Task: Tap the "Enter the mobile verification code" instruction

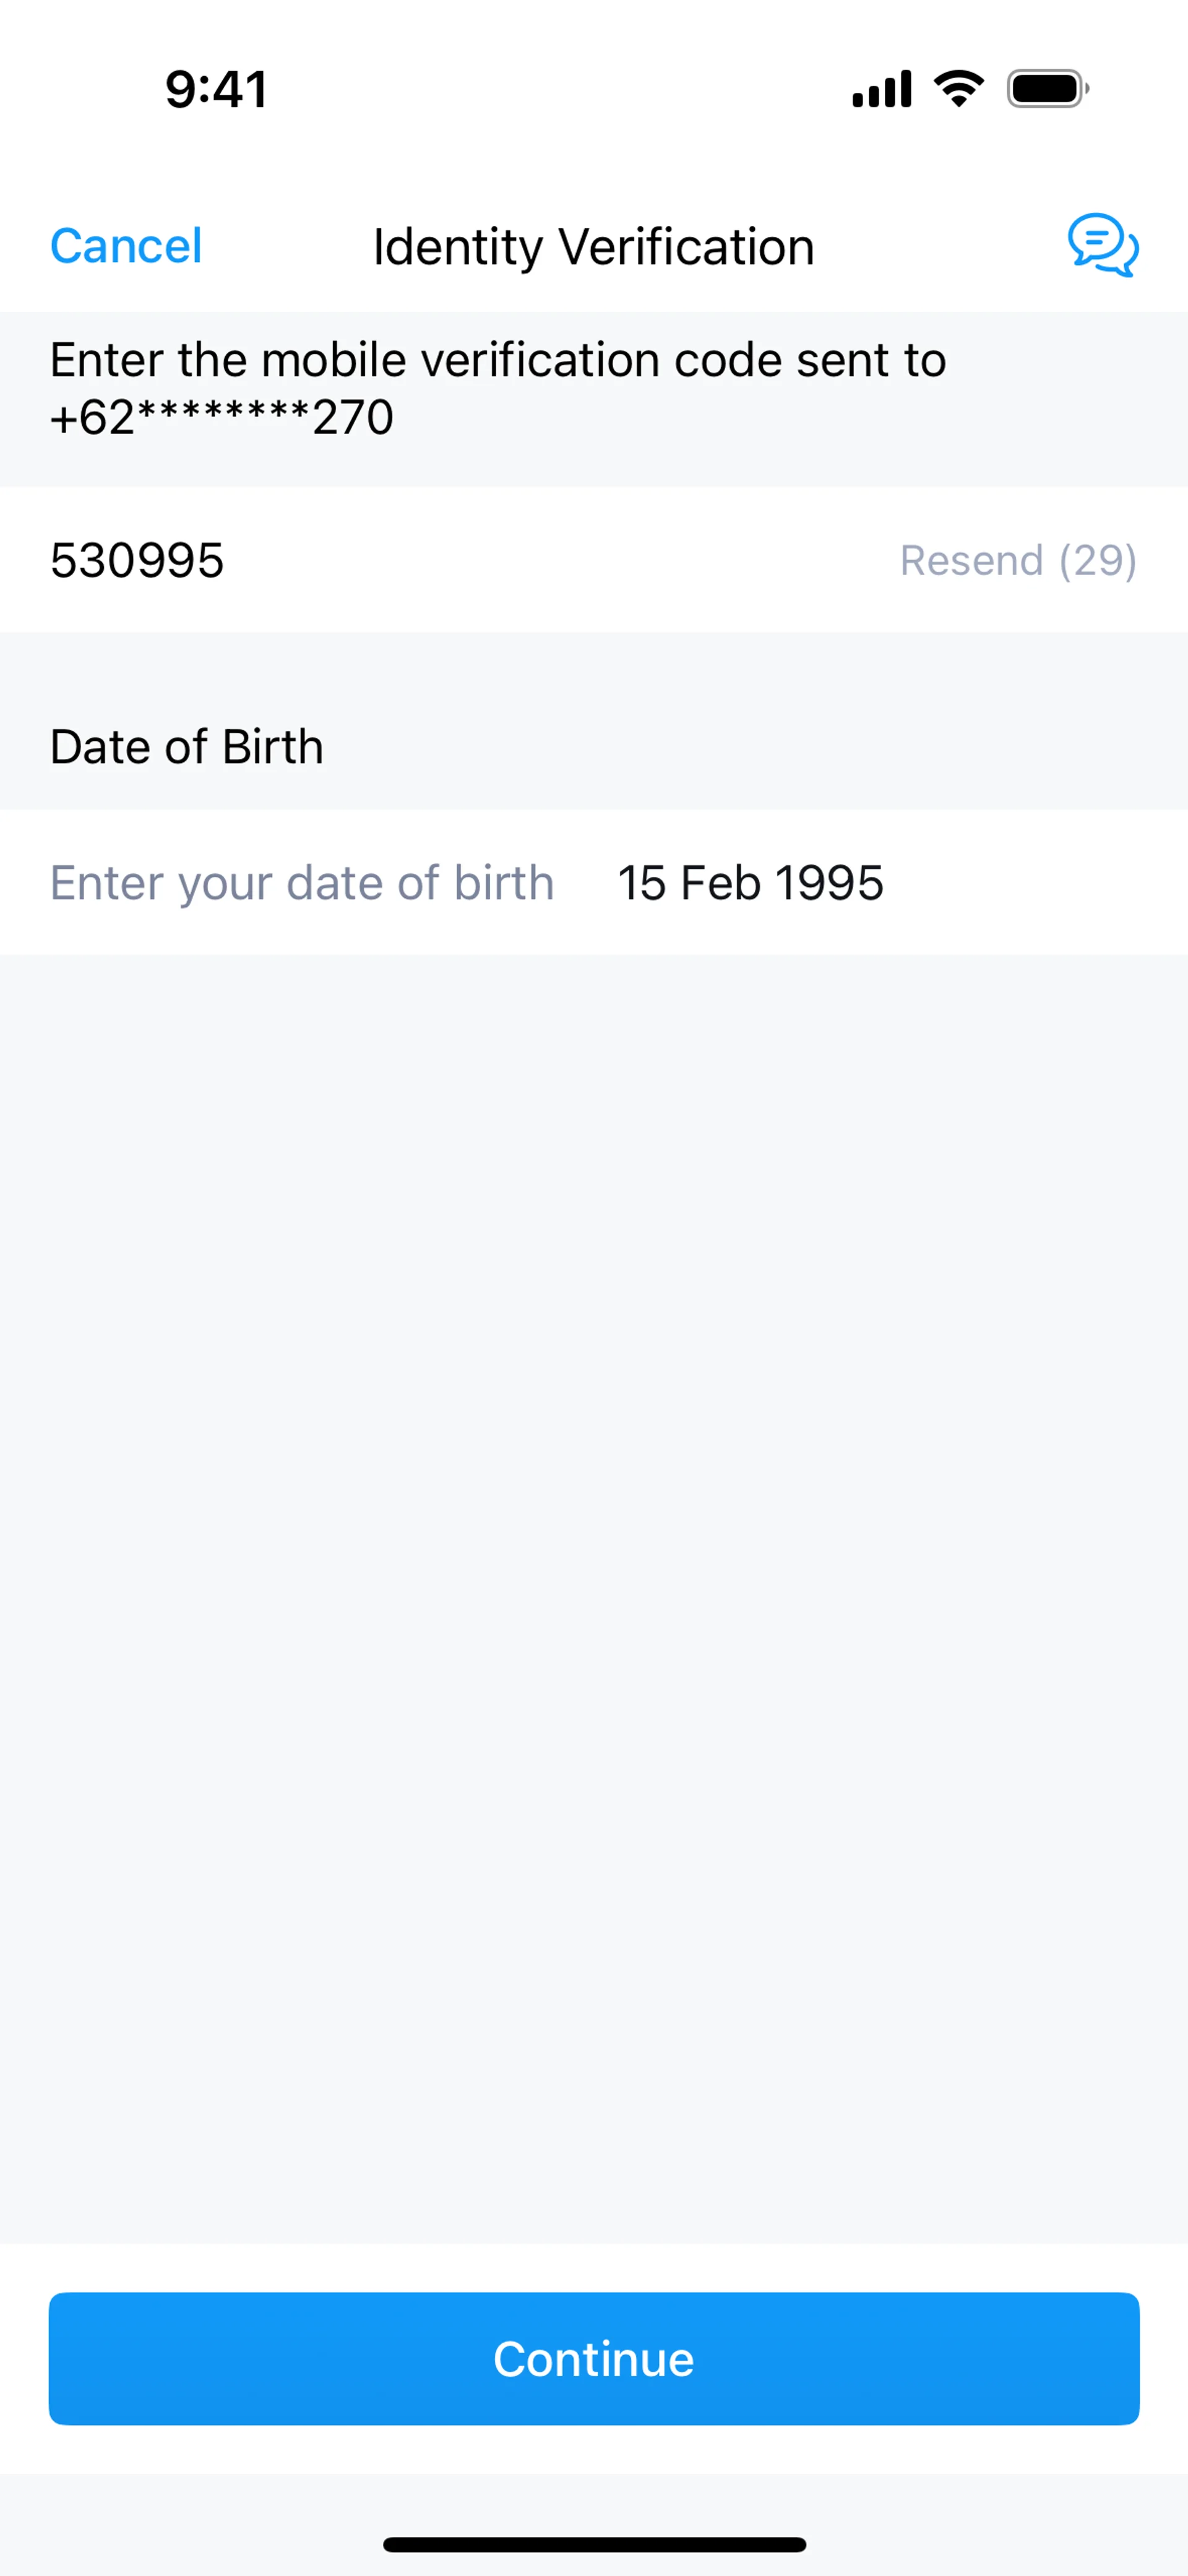Action: (x=498, y=360)
